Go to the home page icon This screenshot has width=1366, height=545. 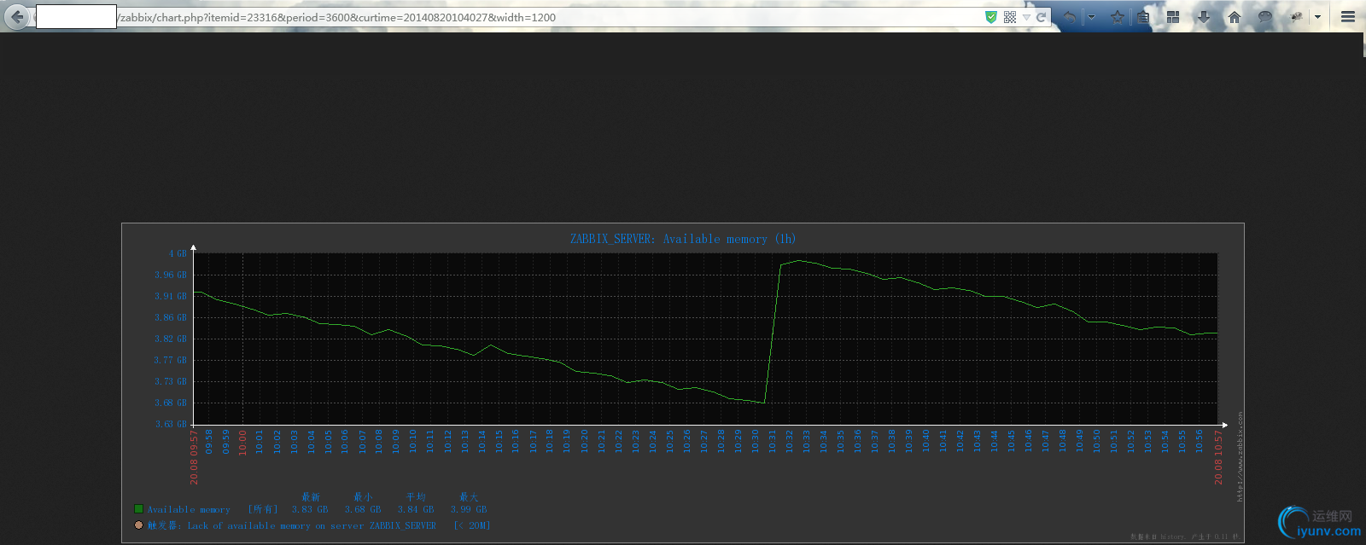1235,17
